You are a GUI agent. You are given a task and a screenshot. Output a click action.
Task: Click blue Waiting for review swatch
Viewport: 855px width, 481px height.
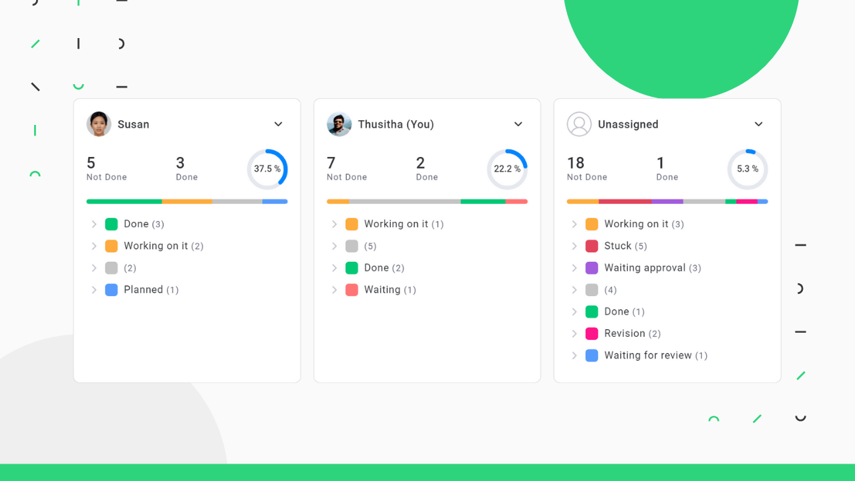point(592,355)
